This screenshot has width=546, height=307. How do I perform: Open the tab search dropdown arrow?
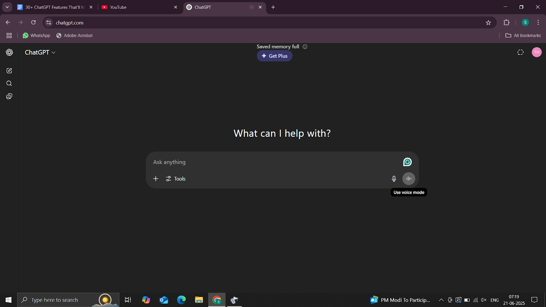pos(7,7)
